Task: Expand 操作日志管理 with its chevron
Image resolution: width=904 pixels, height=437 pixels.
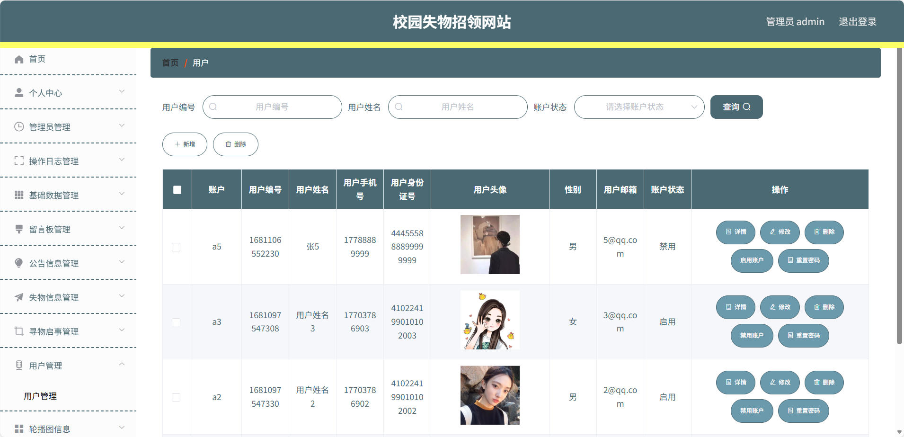Action: click(x=122, y=160)
